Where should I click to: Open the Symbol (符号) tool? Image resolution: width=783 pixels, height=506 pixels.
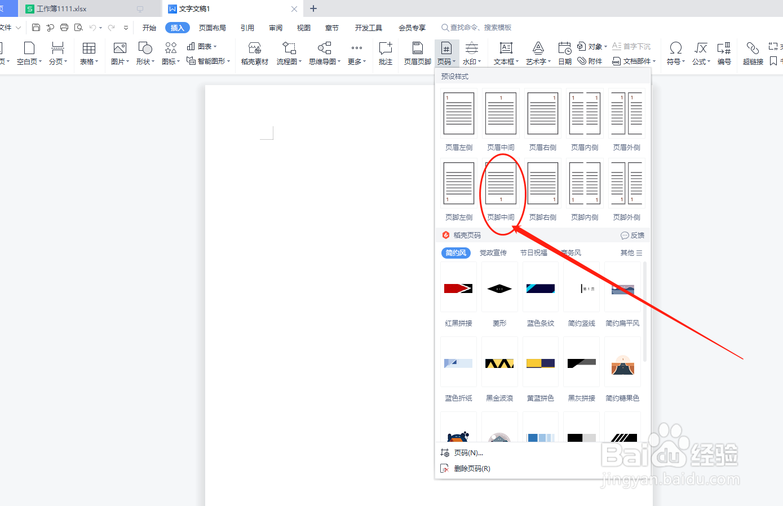click(676, 54)
